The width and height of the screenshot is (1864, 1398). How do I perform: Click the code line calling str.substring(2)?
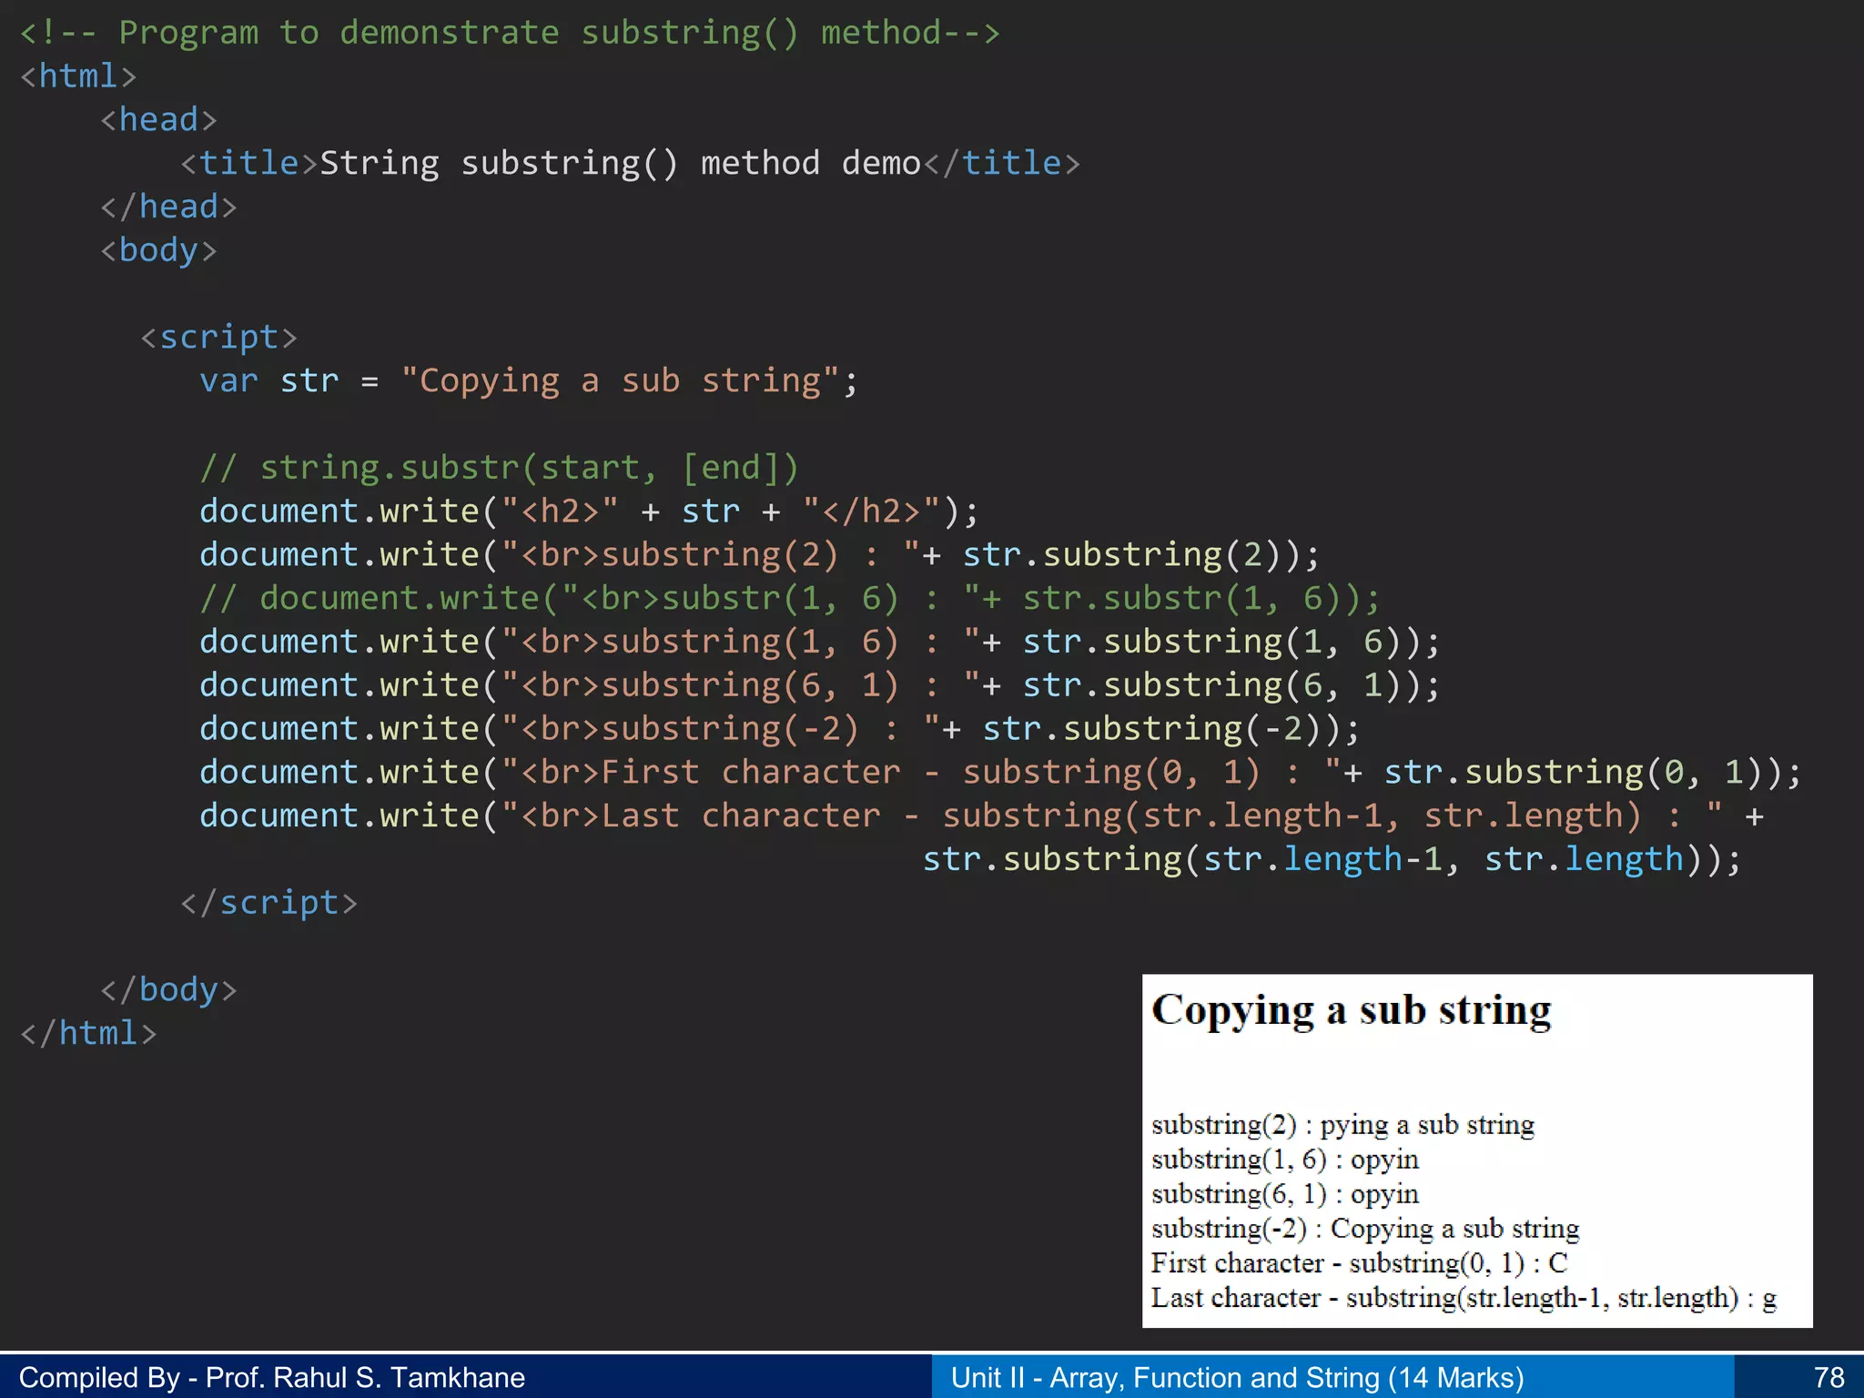(x=759, y=555)
